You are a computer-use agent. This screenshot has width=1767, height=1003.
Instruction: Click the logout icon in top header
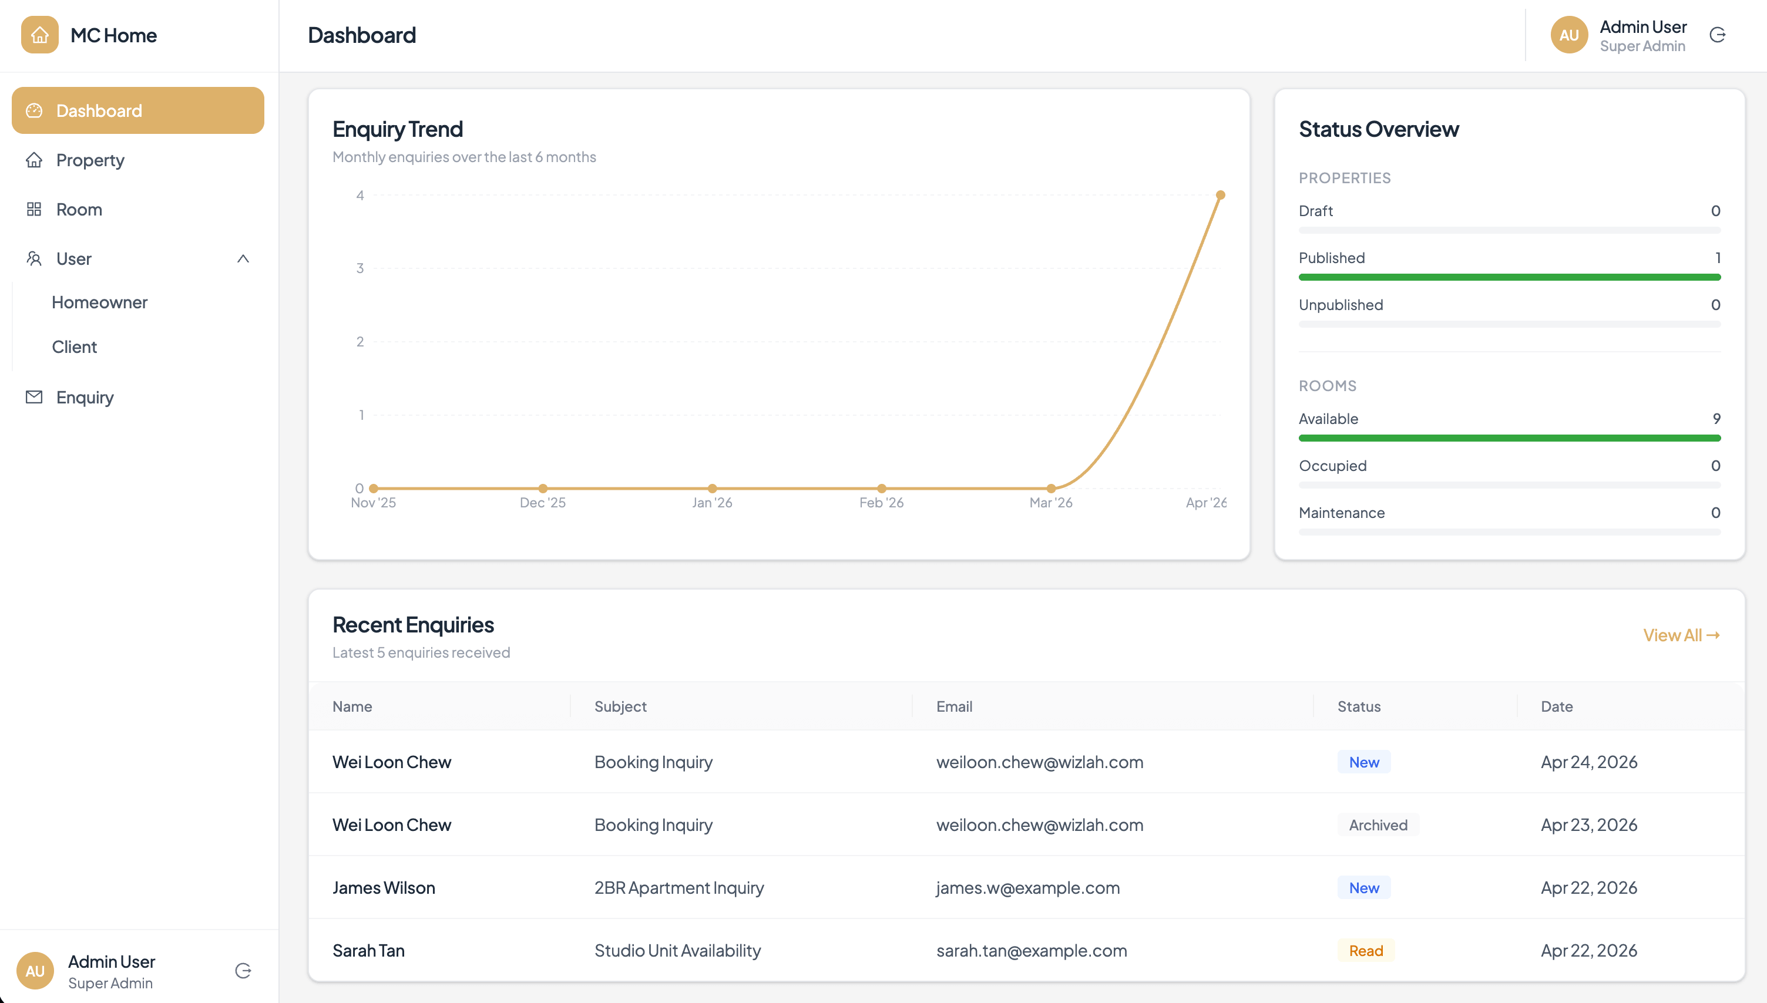1718,35
